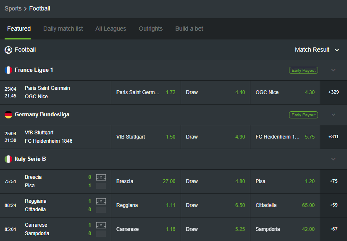347x241 pixels.
Task: Click the France Ligue 1 league title
Action: coord(34,70)
